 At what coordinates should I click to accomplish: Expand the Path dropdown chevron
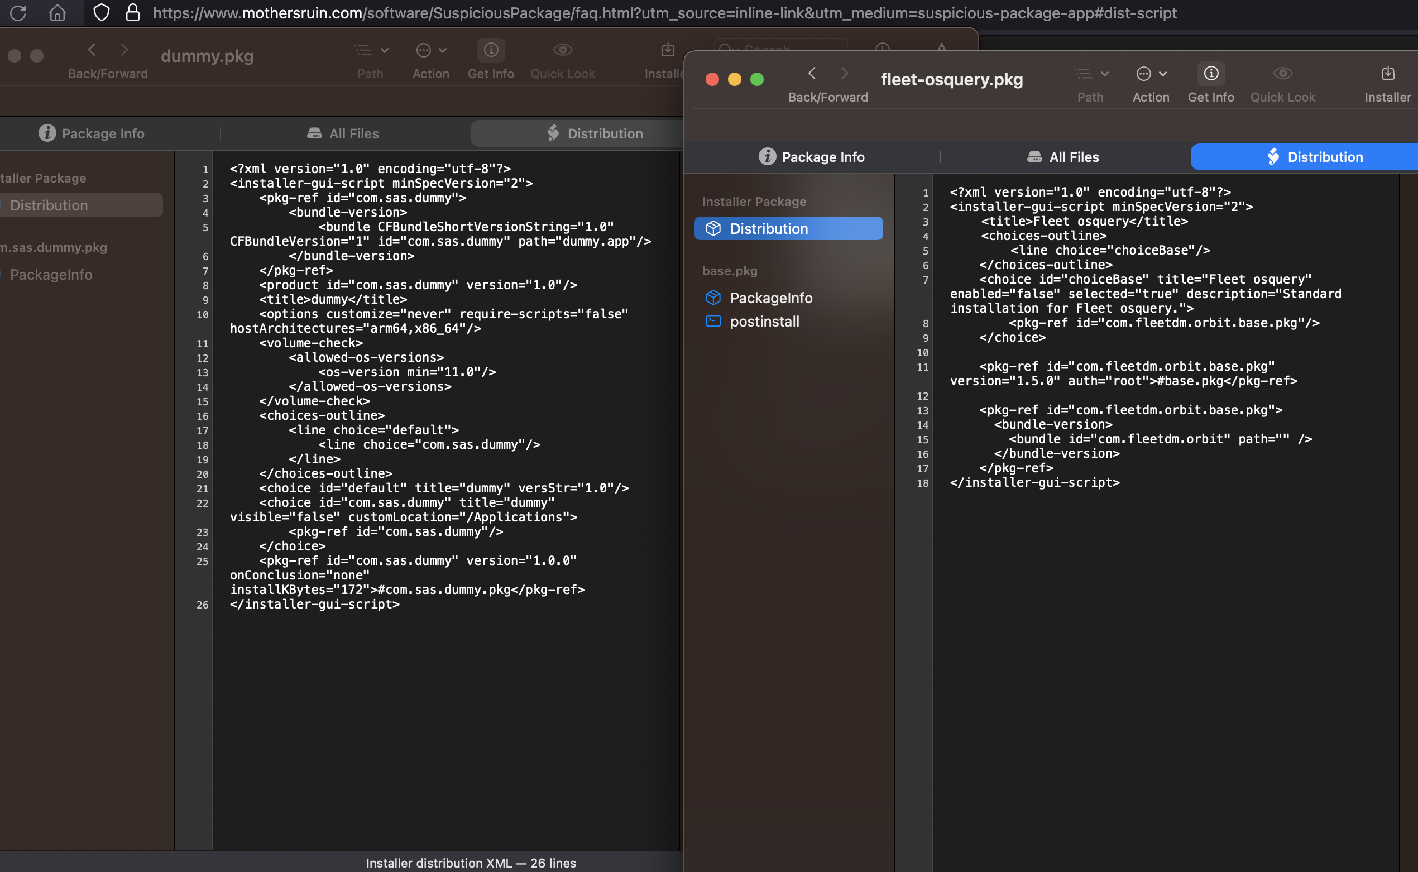[1105, 74]
